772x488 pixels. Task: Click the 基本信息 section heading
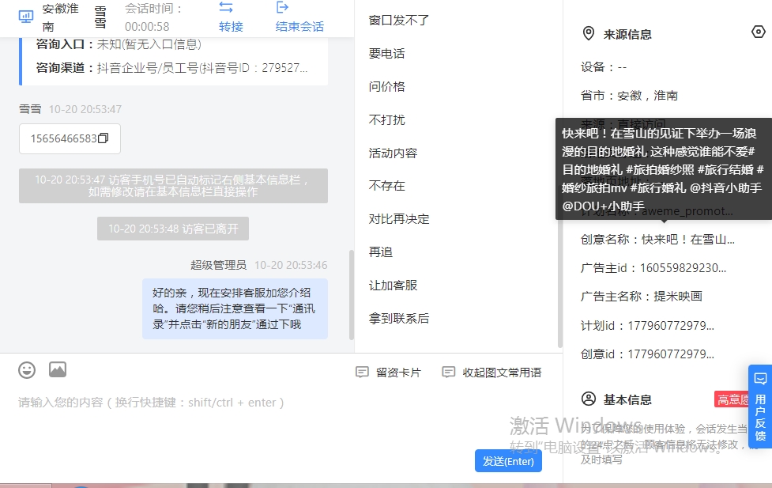(627, 399)
